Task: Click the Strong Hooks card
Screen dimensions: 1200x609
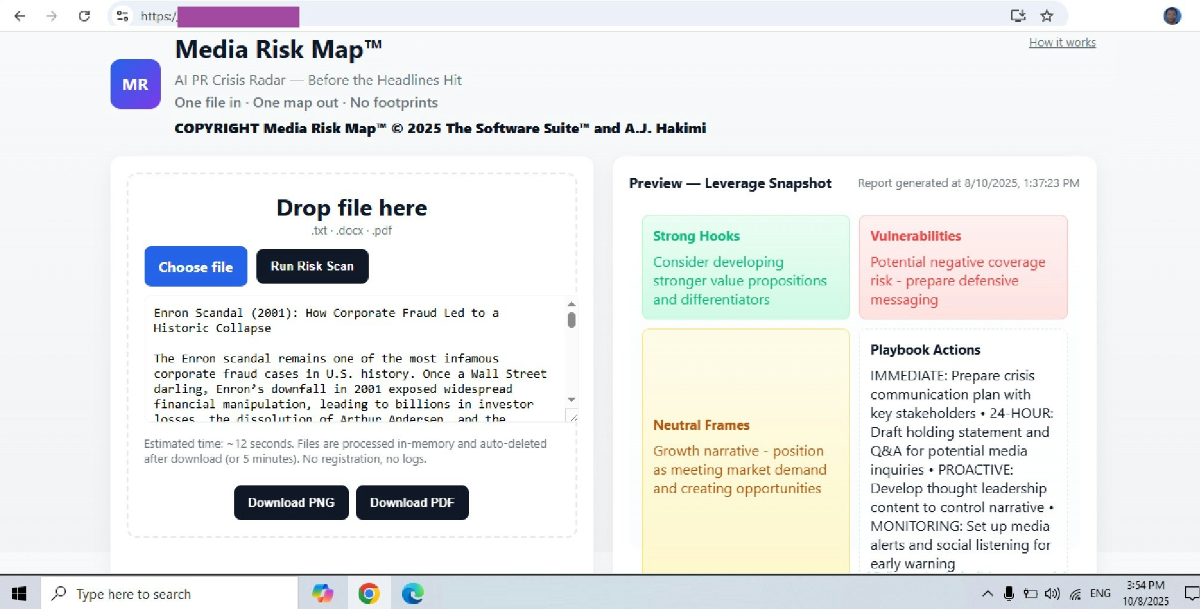Action: (x=745, y=267)
